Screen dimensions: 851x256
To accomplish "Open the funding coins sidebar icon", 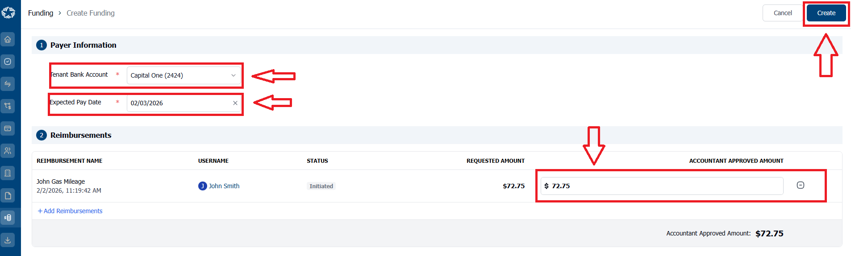I will [x=8, y=218].
